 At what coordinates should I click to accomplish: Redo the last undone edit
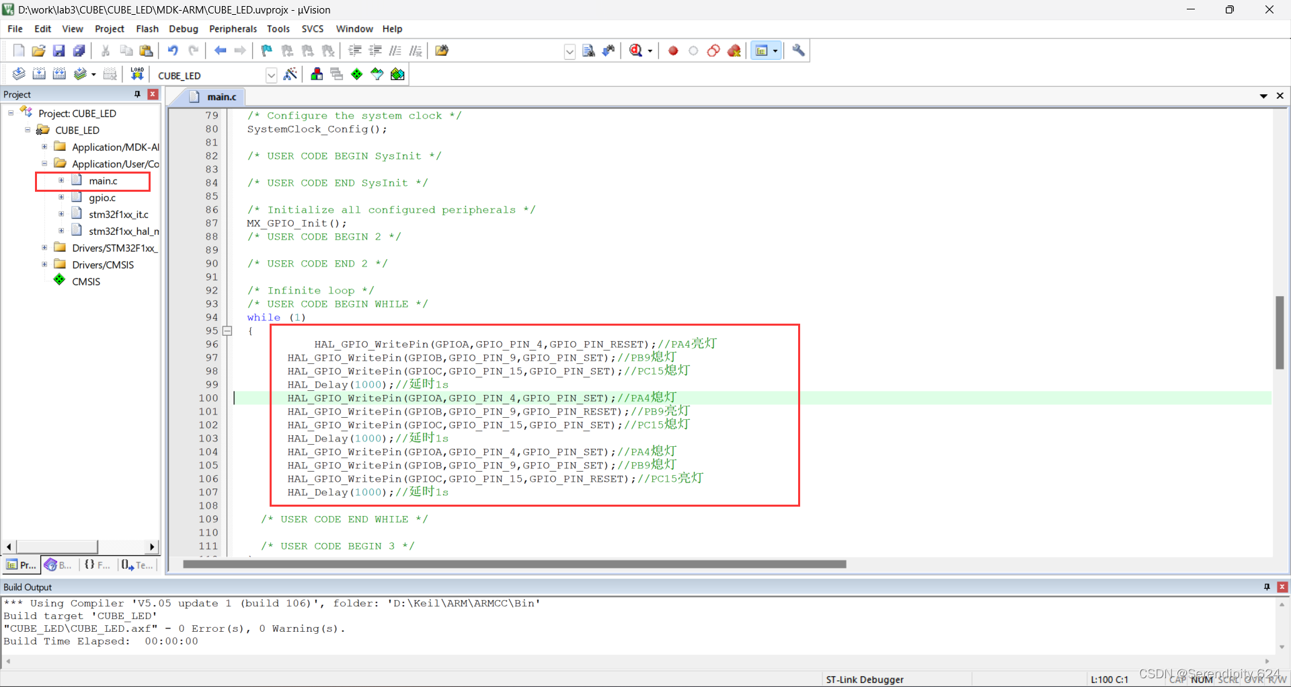pos(193,50)
